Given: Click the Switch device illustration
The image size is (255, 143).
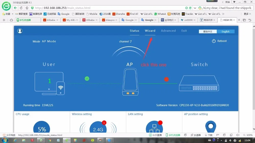Looking at the screenshot, I should tap(199, 83).
